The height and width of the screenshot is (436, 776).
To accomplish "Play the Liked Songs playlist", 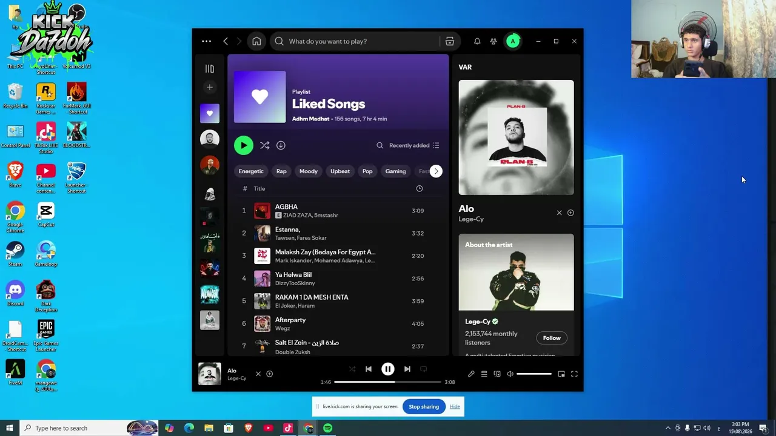I will click(244, 145).
